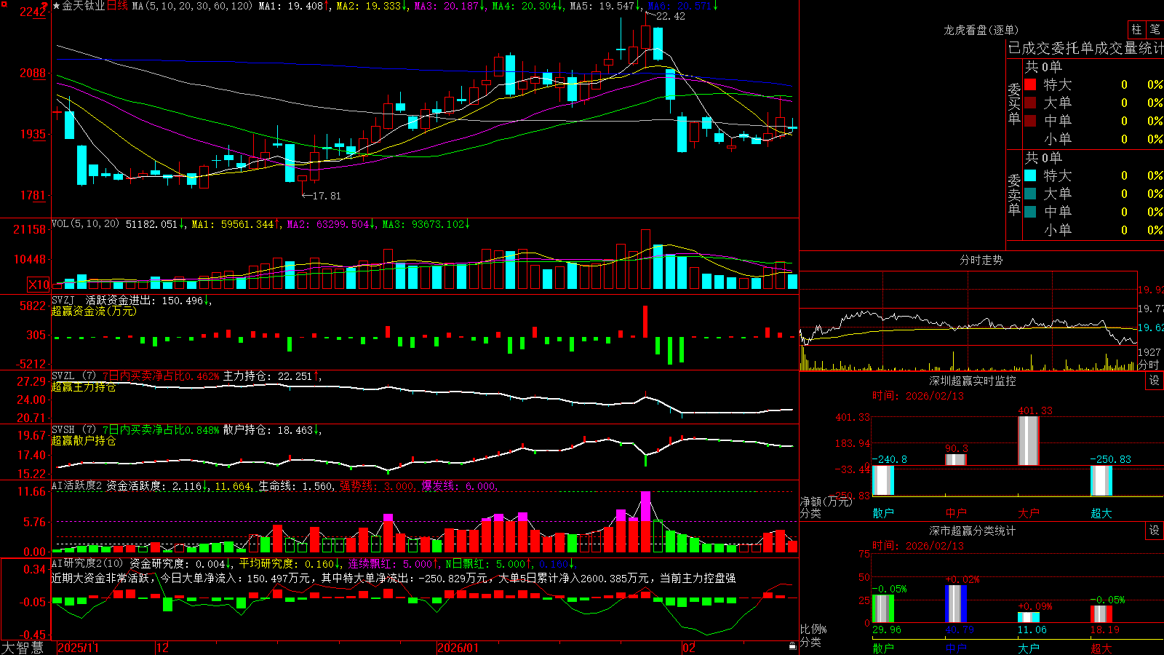Click the 分时走势 panel title

coord(981,260)
